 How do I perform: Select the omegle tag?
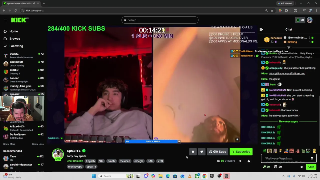coord(139,161)
